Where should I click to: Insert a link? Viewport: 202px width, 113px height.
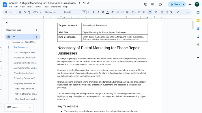coord(118,12)
